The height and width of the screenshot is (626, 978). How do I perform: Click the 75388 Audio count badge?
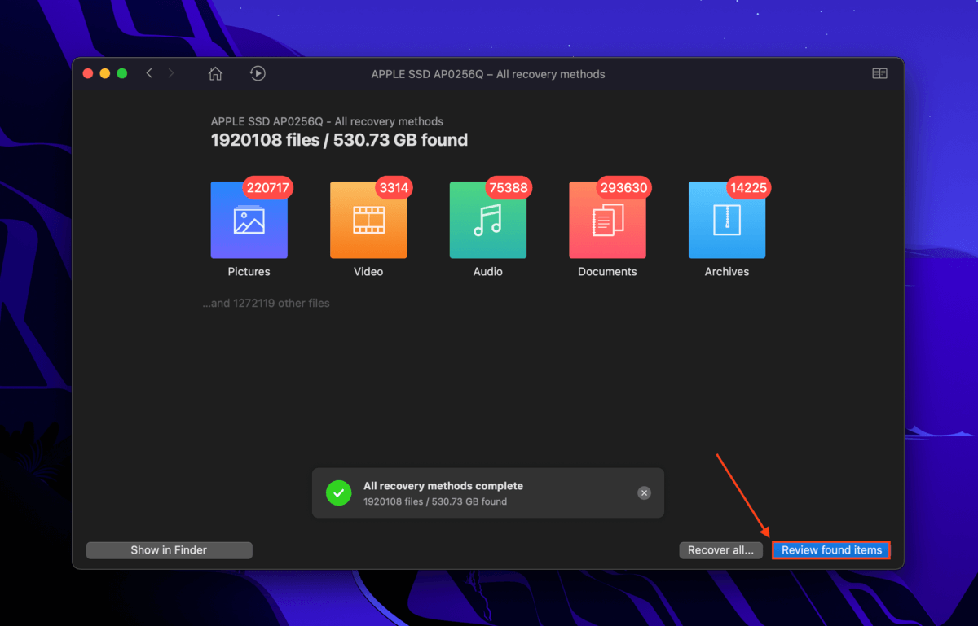[x=508, y=188]
